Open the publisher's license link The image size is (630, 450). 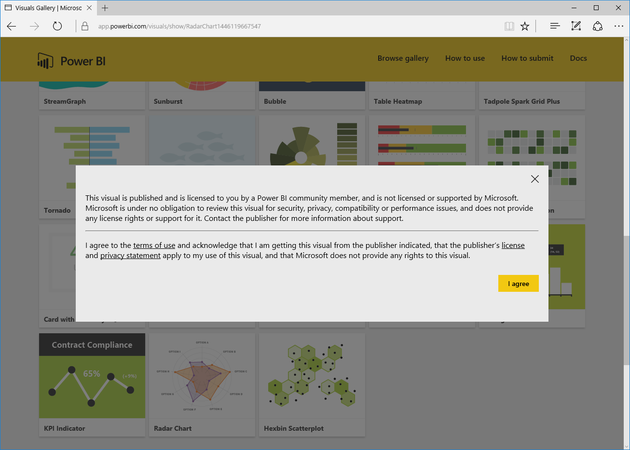click(513, 245)
